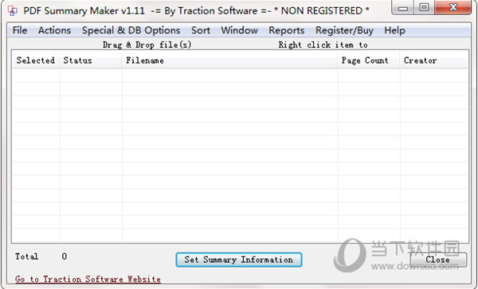Minimize the PDF Summary Maker window
This screenshot has height=289, width=478.
402,8
